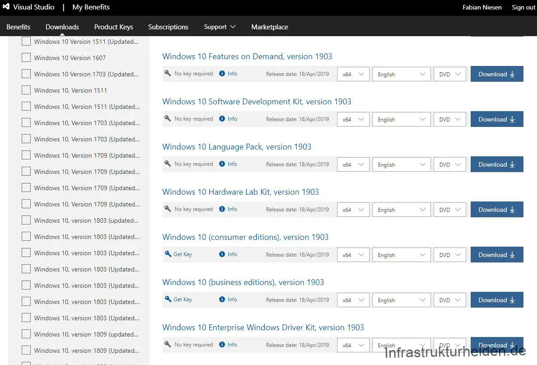Check Windows 10, Version 1511 (Updated...) with comma filter
The height and width of the screenshot is (365, 537).
26,106
